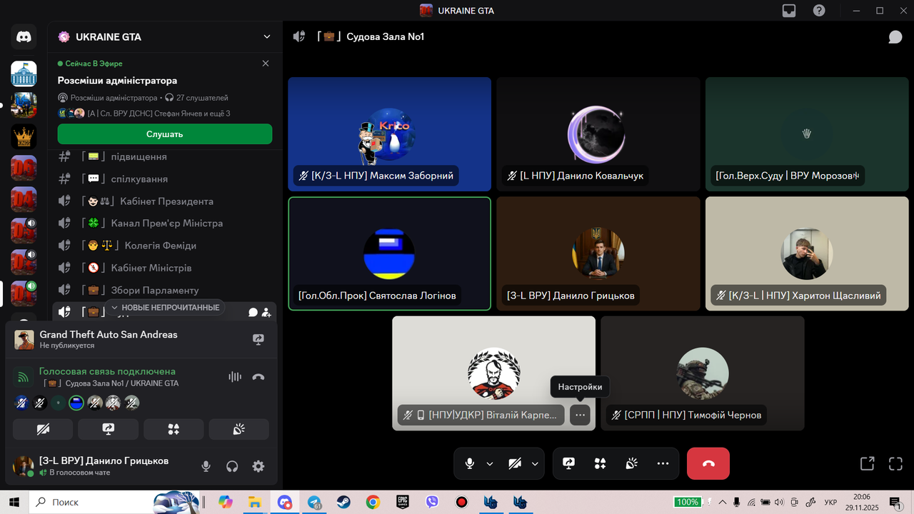Join the Кабінет Президента voice channel

(165, 201)
